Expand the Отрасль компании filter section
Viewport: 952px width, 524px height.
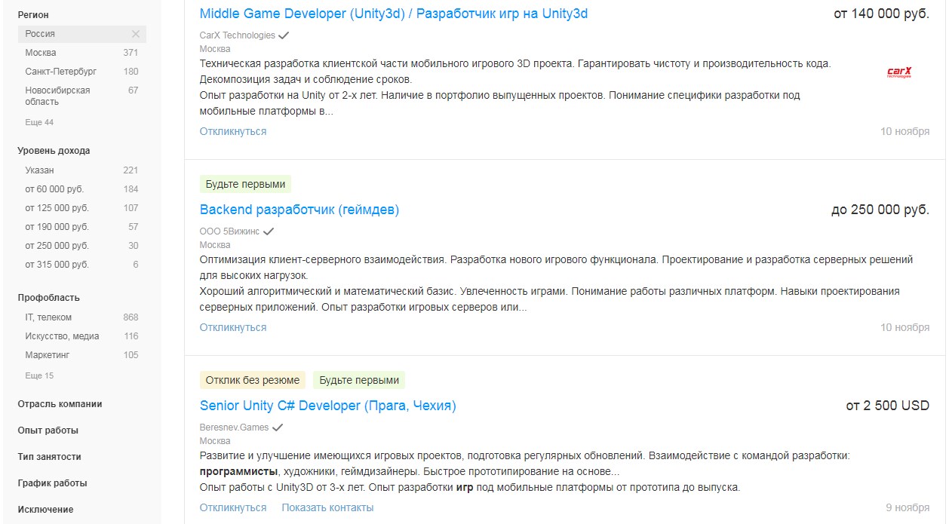pos(60,404)
